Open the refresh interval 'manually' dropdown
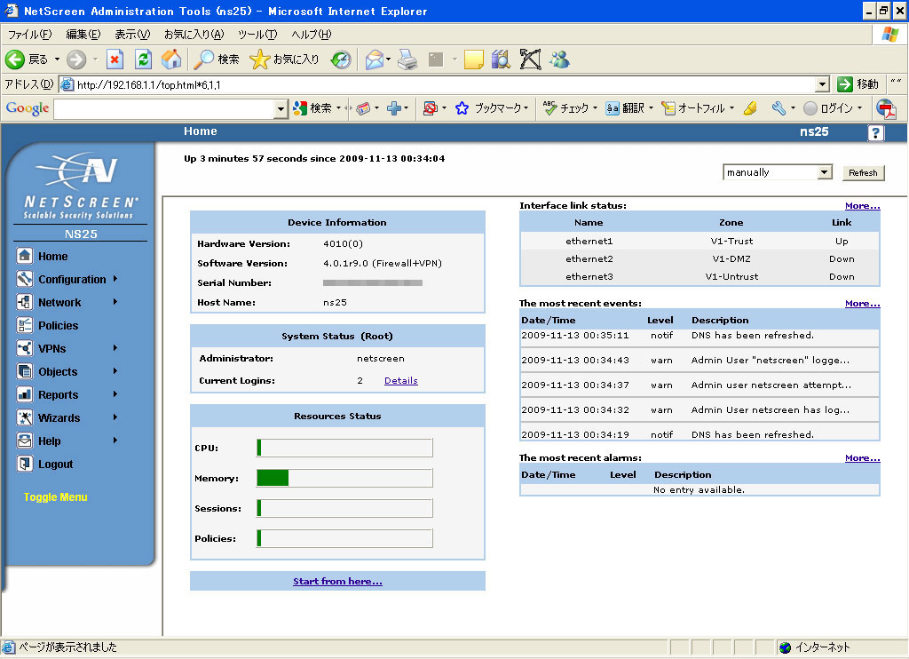Viewport: 909px width, 659px height. [x=778, y=172]
